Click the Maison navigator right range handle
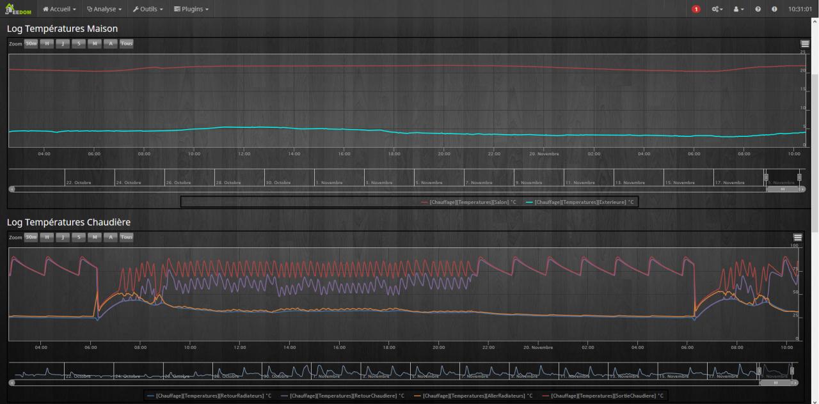 [x=799, y=177]
